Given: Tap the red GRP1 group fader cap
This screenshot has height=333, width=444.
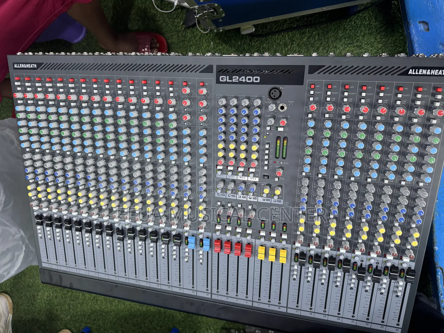Looking at the screenshot, I should coord(218,246).
